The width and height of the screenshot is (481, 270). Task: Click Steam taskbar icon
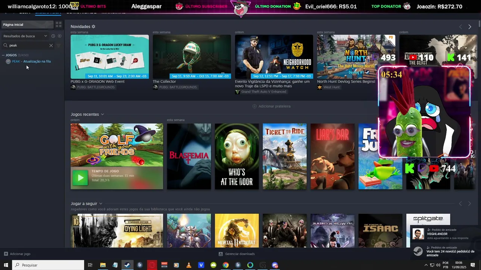[x=127, y=265]
